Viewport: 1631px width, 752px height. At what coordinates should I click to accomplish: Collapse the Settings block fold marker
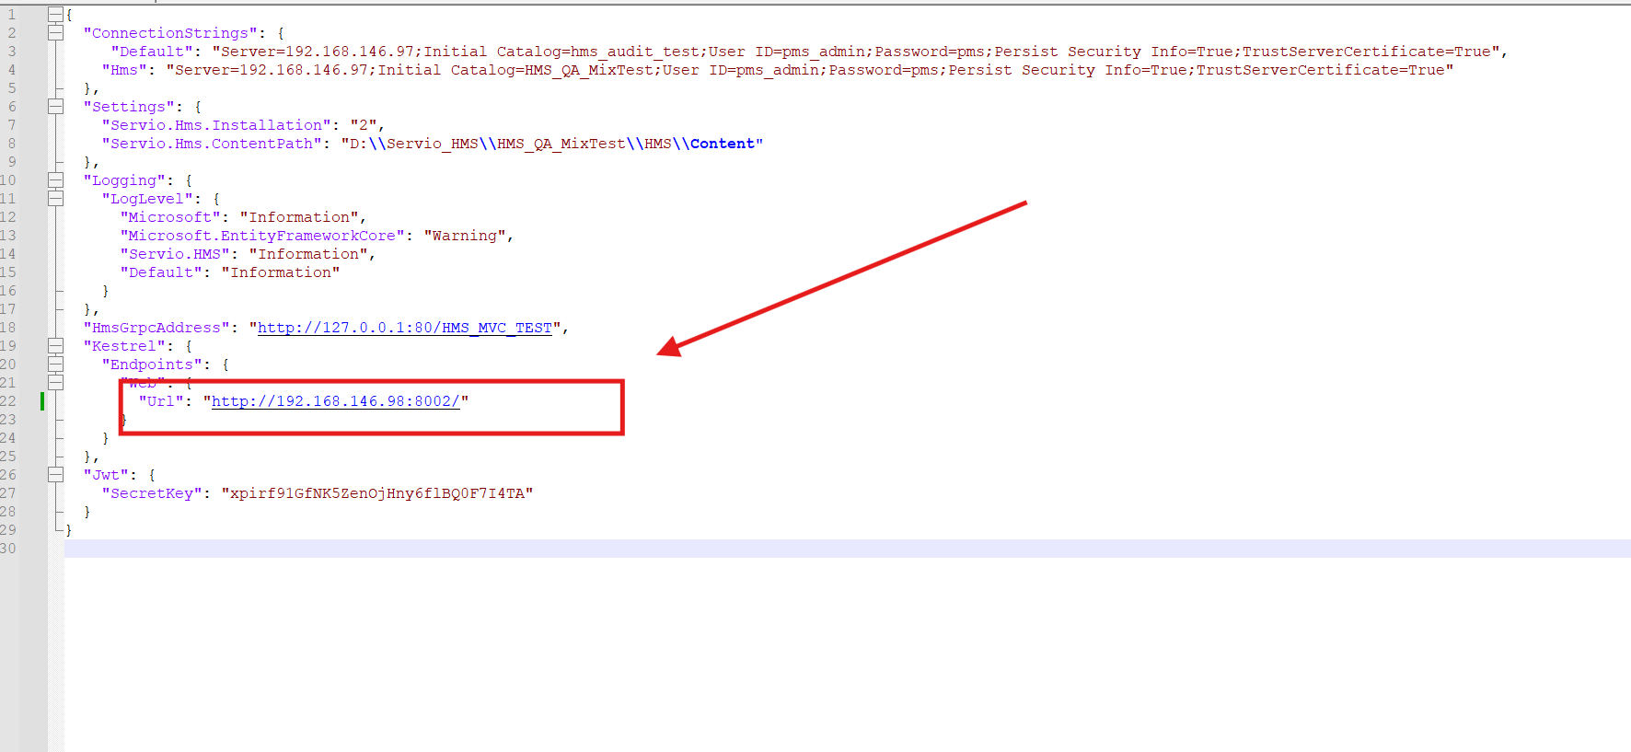point(55,107)
